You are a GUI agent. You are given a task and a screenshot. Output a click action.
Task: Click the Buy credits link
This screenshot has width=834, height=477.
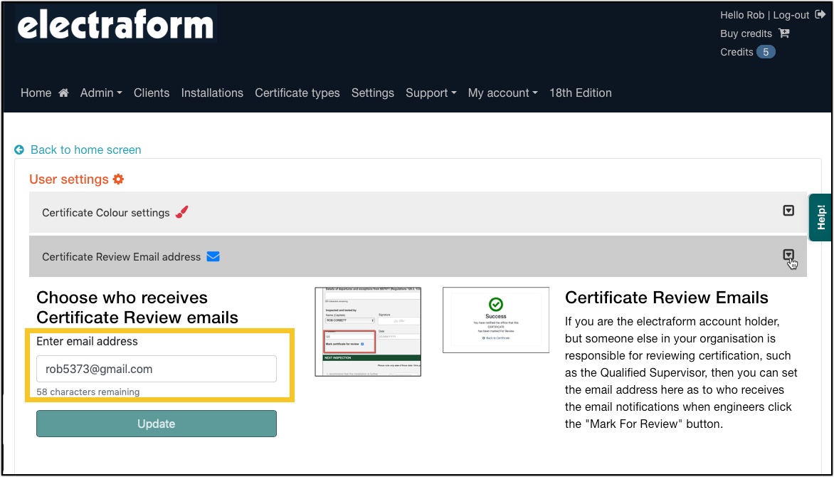pyautogui.click(x=746, y=33)
